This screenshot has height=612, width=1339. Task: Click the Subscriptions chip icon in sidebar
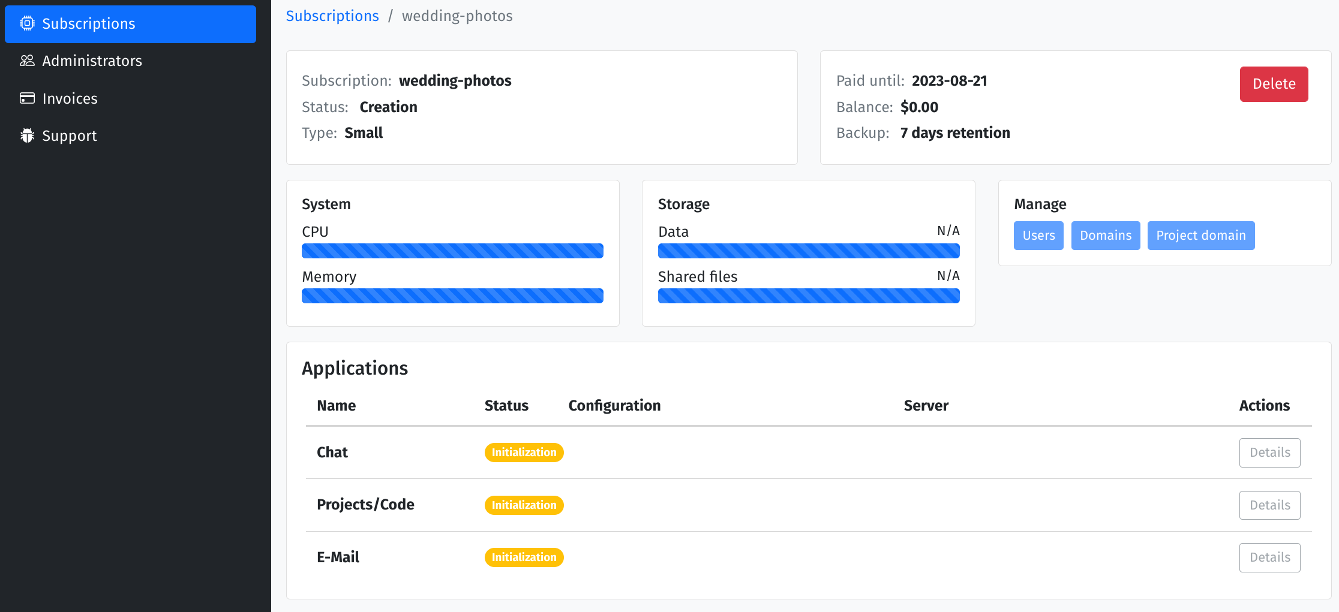pyautogui.click(x=27, y=23)
